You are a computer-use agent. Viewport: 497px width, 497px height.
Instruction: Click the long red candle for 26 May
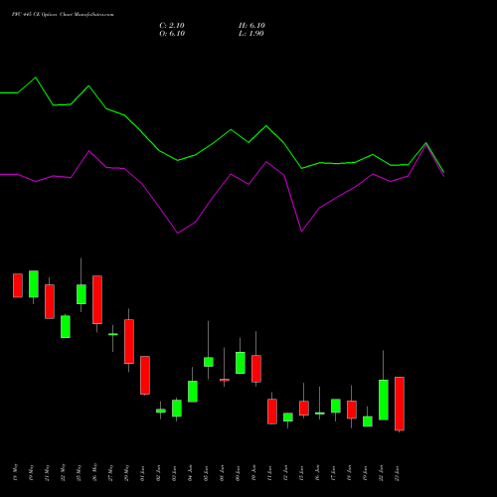click(97, 299)
